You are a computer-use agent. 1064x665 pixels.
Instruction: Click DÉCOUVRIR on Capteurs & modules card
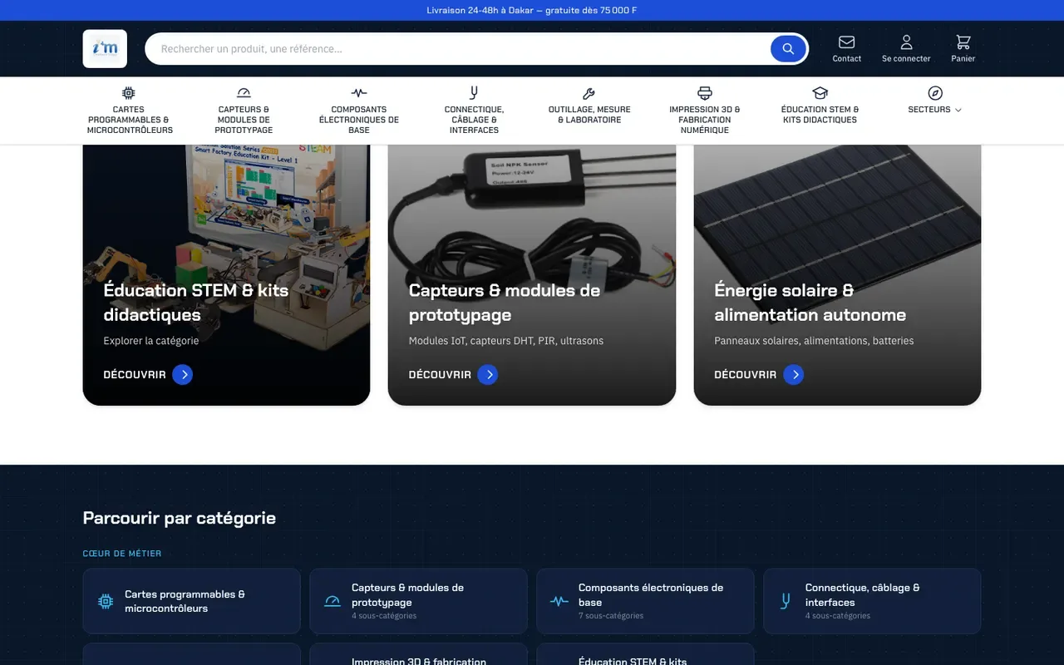pyautogui.click(x=440, y=375)
